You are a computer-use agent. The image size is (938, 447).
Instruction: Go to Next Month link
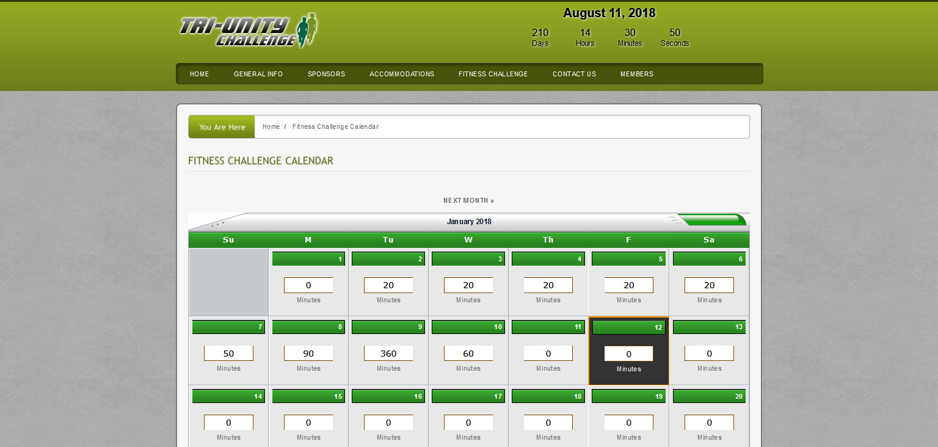click(x=468, y=200)
